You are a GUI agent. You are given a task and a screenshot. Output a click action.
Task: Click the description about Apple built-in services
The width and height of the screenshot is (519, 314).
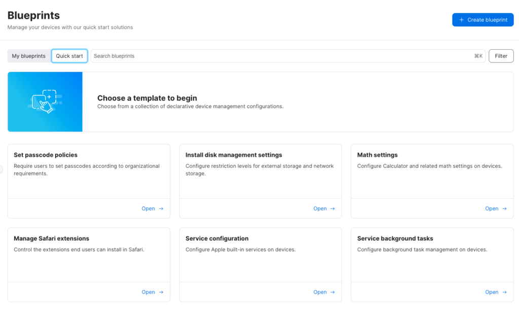(x=240, y=250)
